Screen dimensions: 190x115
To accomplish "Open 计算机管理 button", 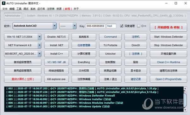I will [x=84, y=54].
